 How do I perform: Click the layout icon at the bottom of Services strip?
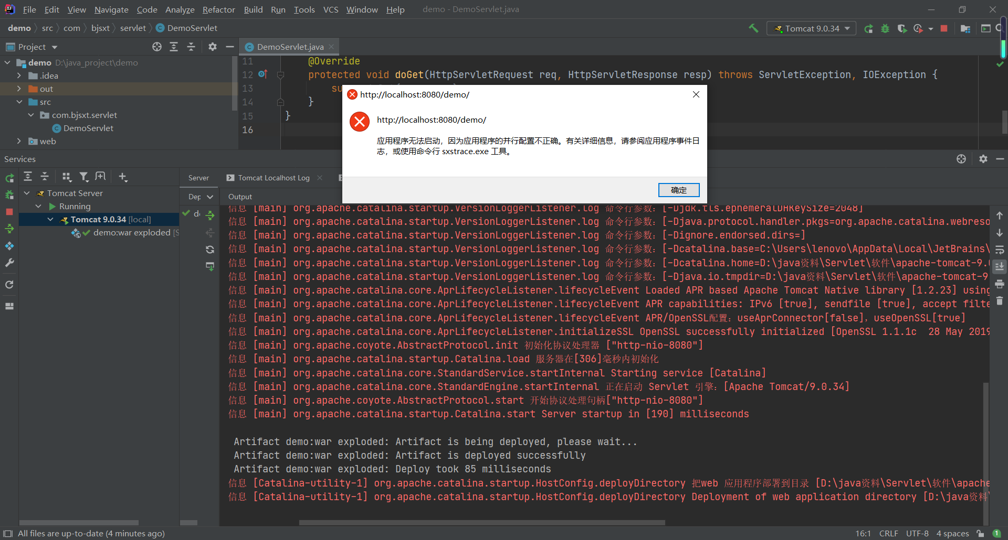click(x=9, y=306)
